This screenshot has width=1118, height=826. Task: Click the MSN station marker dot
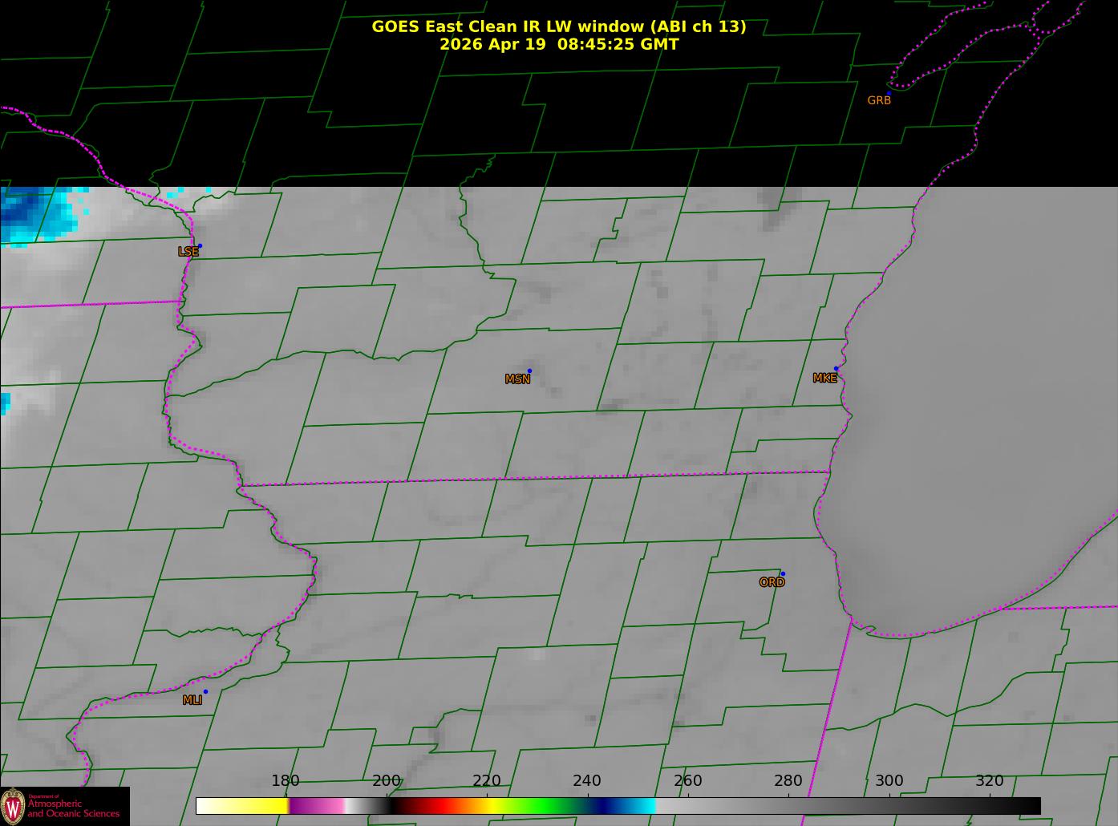[529, 370]
